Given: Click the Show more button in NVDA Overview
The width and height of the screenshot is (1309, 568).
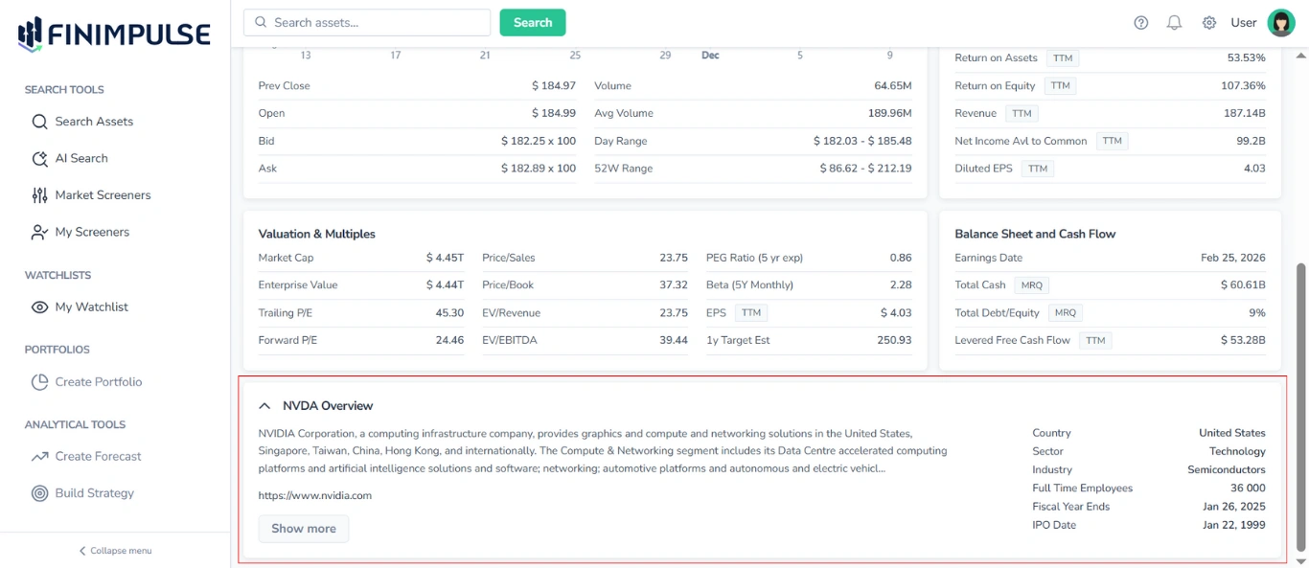Looking at the screenshot, I should pos(303,528).
